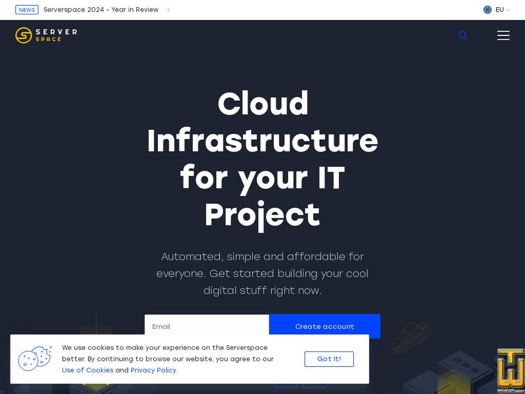Click the watermark logo in bottom-right corner
This screenshot has height=394, width=525.
[510, 370]
